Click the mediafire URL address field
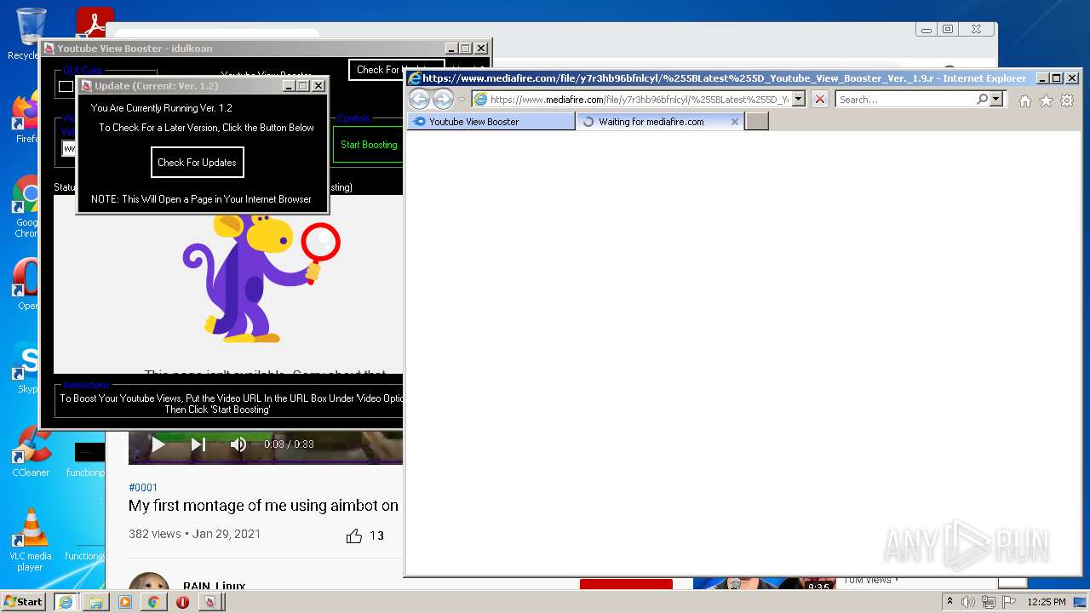Screen dimensions: 1090x613 point(639,99)
